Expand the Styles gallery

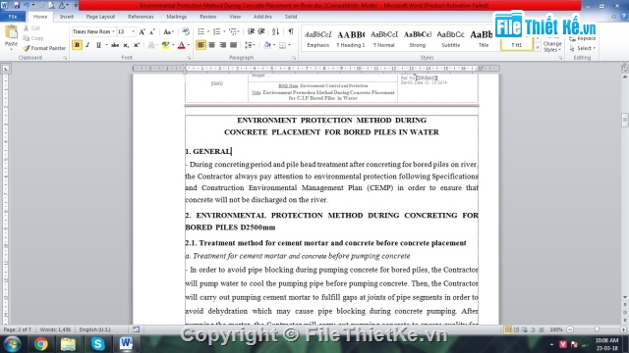[x=538, y=48]
